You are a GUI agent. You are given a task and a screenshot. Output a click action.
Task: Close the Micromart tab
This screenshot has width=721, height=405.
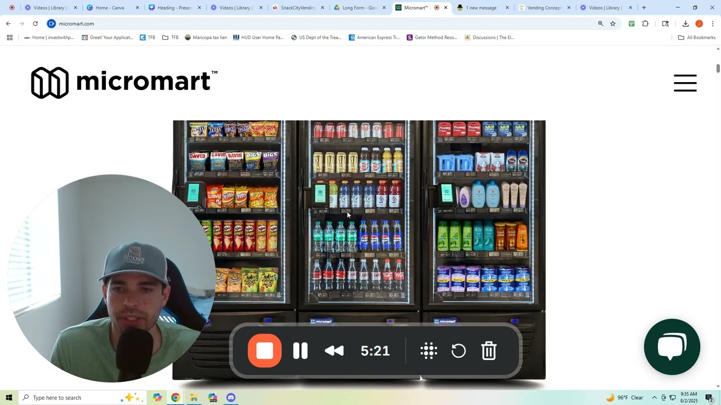tap(446, 8)
